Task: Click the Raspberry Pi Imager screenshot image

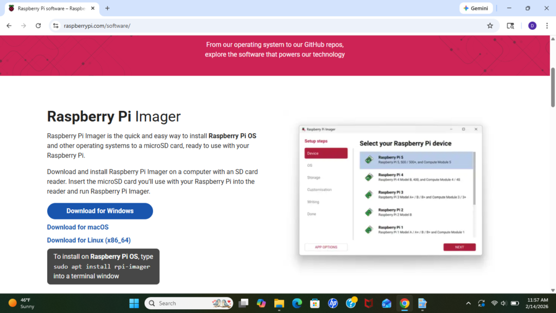Action: coord(390,190)
